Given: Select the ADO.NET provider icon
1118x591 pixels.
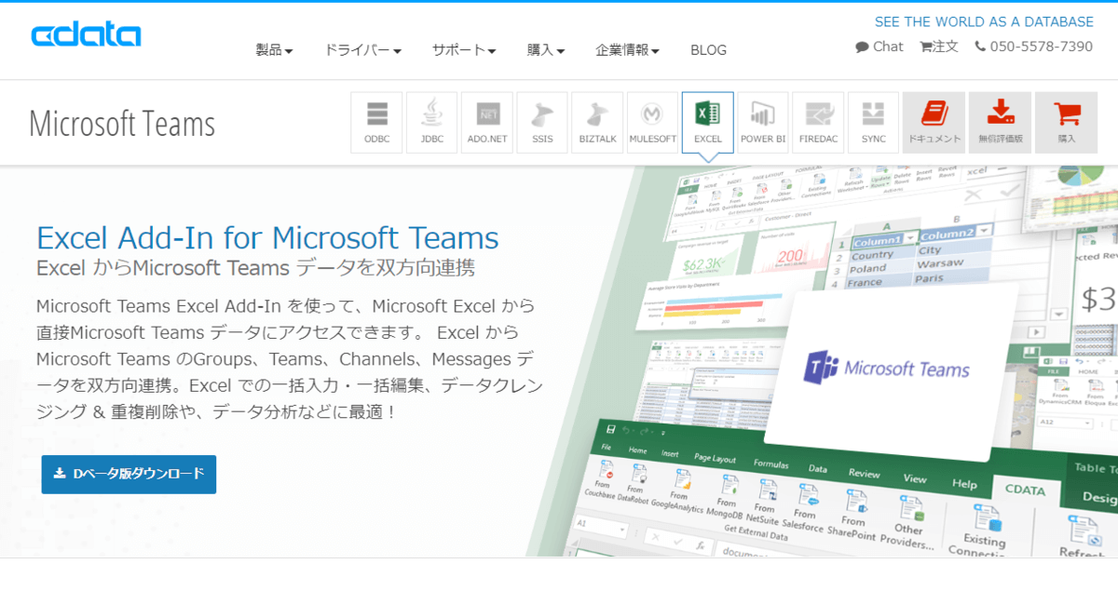Looking at the screenshot, I should tap(487, 123).
